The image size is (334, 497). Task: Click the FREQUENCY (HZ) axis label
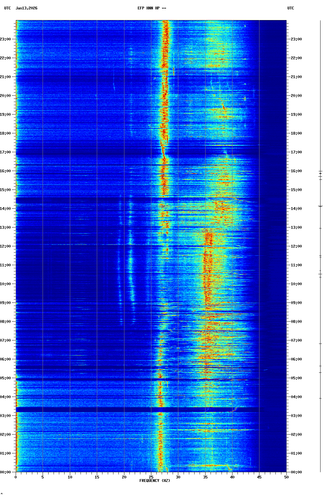point(155,481)
